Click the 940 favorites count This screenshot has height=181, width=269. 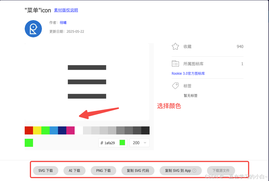pyautogui.click(x=240, y=47)
